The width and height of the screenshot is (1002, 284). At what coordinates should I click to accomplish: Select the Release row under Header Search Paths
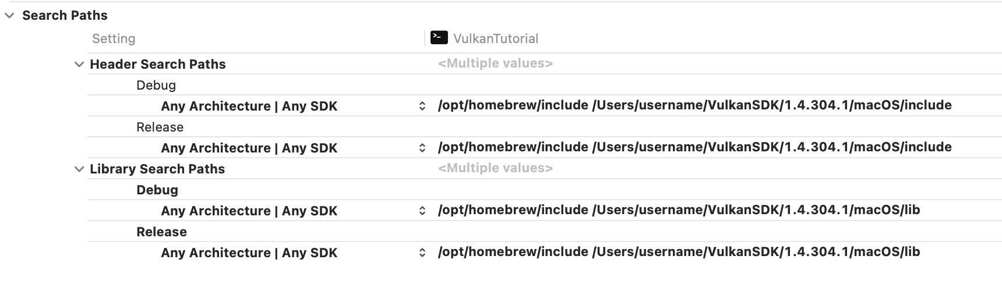[160, 127]
